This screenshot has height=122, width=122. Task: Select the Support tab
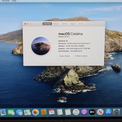(73, 24)
